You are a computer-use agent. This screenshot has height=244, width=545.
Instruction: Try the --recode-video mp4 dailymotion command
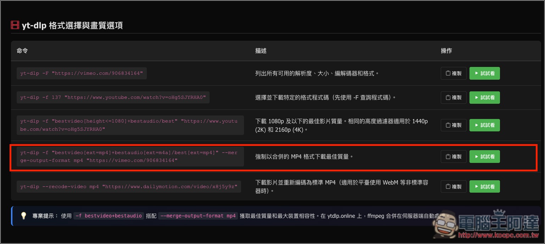pyautogui.click(x=484, y=186)
